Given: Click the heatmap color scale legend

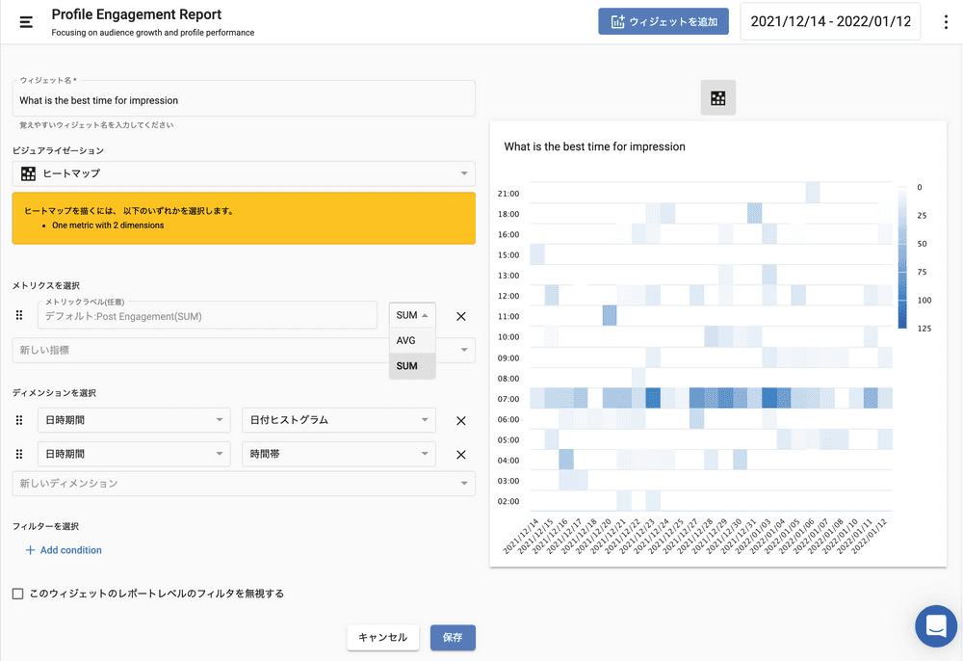Looking at the screenshot, I should [902, 256].
